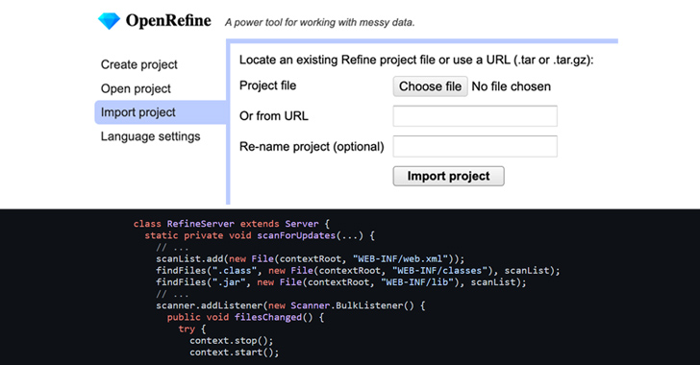This screenshot has height=365, width=700.
Task: Click code line with WEB-INF/lib
Action: (x=341, y=282)
